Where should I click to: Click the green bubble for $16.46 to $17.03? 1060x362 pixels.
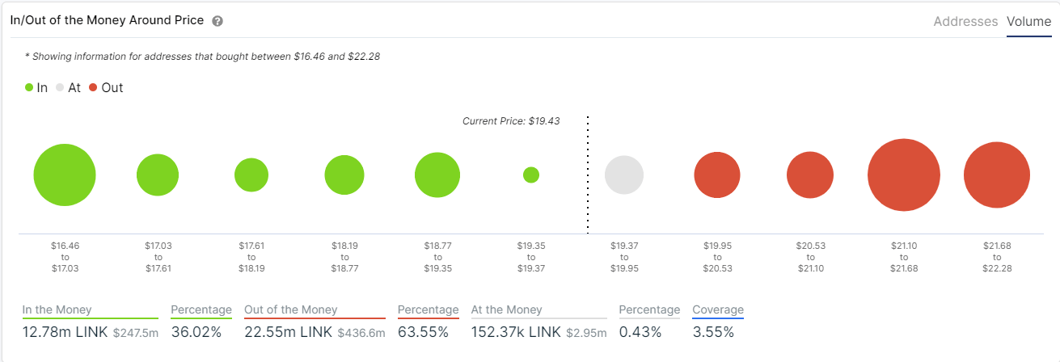coord(65,175)
